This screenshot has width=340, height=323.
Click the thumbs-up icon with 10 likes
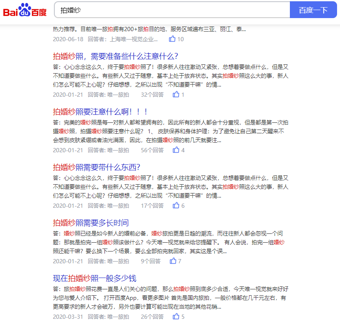tap(172, 39)
